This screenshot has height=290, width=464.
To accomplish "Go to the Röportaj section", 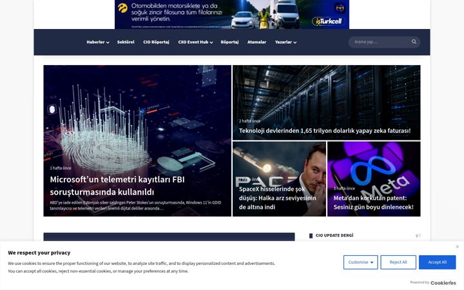I will pyautogui.click(x=229, y=42).
